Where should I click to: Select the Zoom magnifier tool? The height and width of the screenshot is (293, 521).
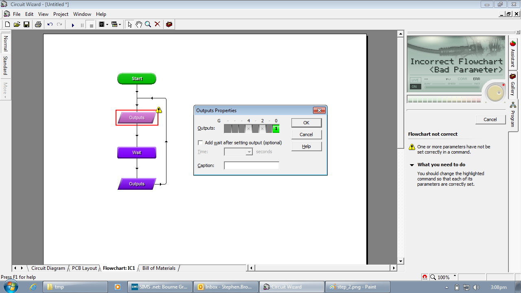pyautogui.click(x=148, y=24)
